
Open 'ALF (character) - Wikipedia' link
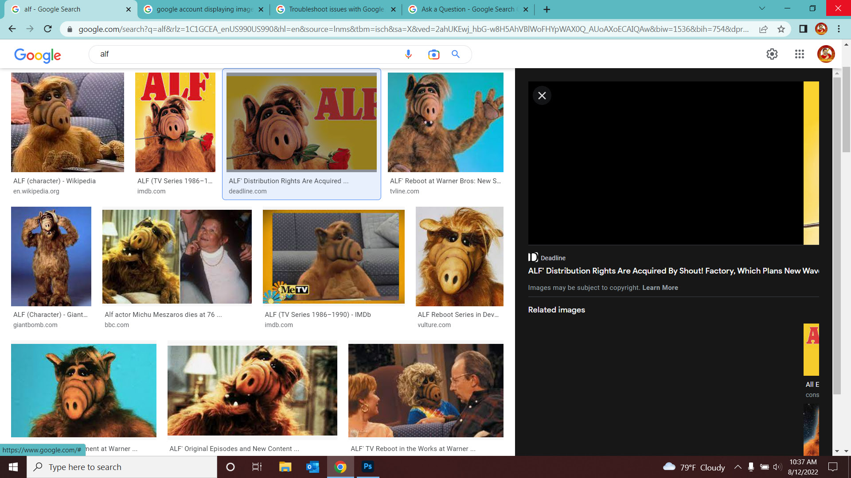point(55,181)
